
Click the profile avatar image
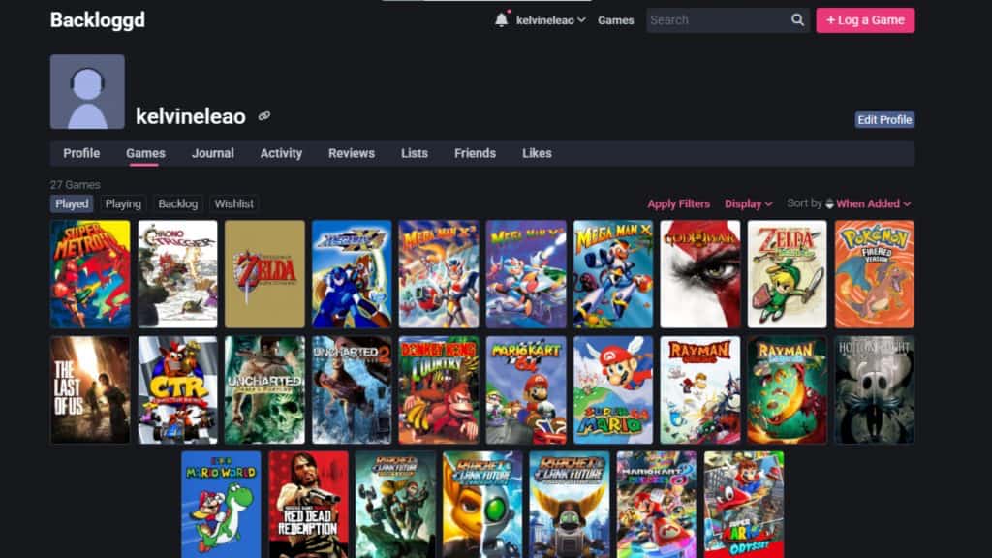point(87,92)
